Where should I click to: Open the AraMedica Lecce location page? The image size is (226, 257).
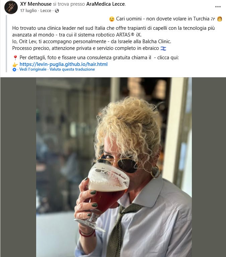tap(105, 4)
